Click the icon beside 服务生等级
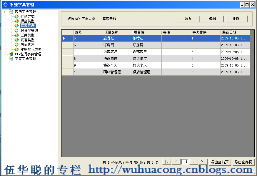This screenshot has height=176, width=257. click(16, 31)
